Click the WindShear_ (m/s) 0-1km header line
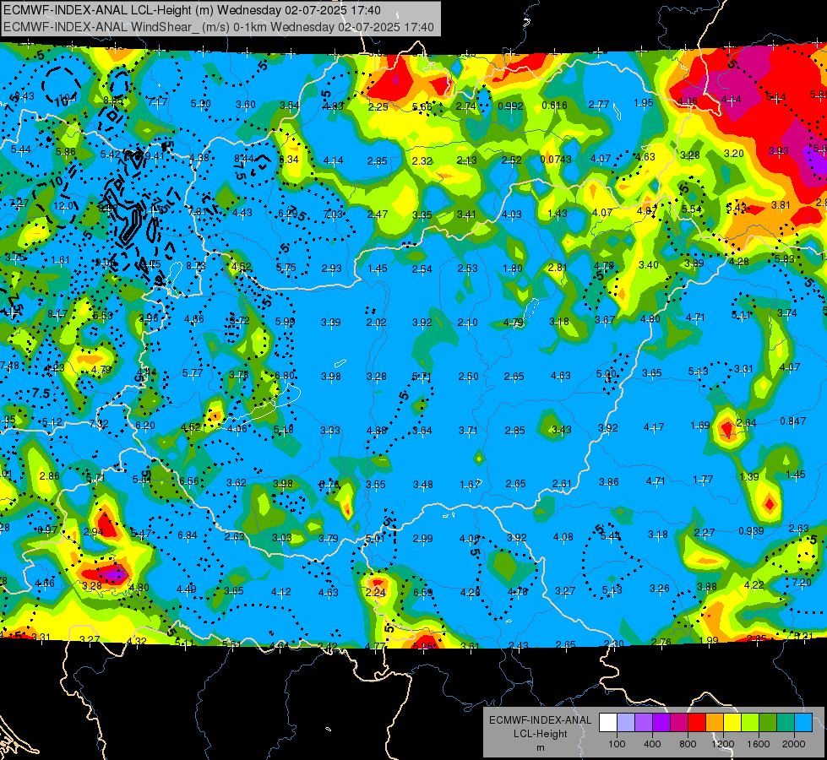 click(x=218, y=27)
